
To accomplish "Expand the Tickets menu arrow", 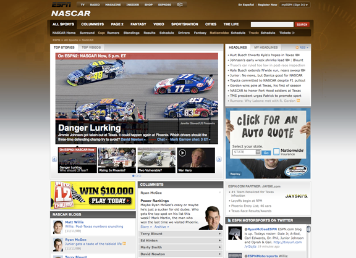I will [294, 33].
